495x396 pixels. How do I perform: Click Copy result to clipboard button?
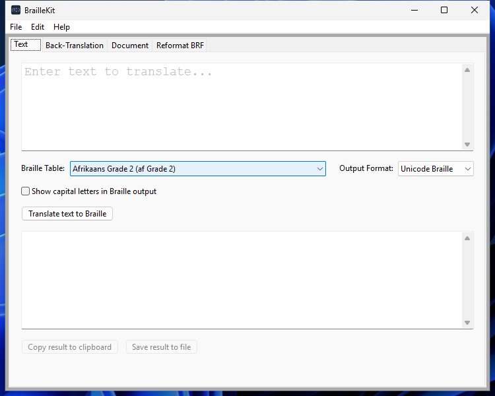[x=70, y=347]
